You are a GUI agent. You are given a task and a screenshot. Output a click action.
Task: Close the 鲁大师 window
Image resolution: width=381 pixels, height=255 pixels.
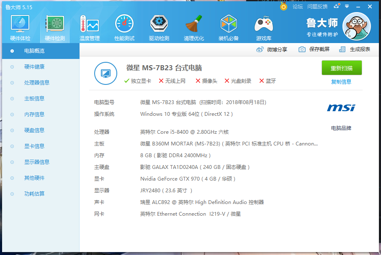coord(370,7)
